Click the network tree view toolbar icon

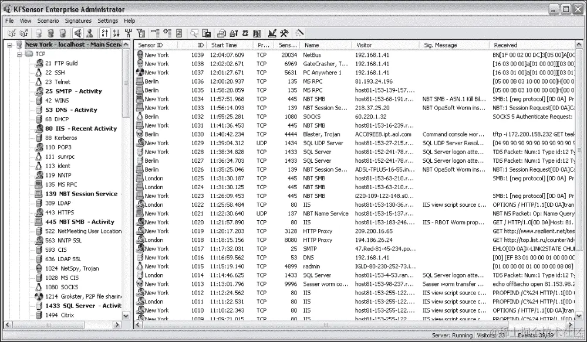[129, 33]
